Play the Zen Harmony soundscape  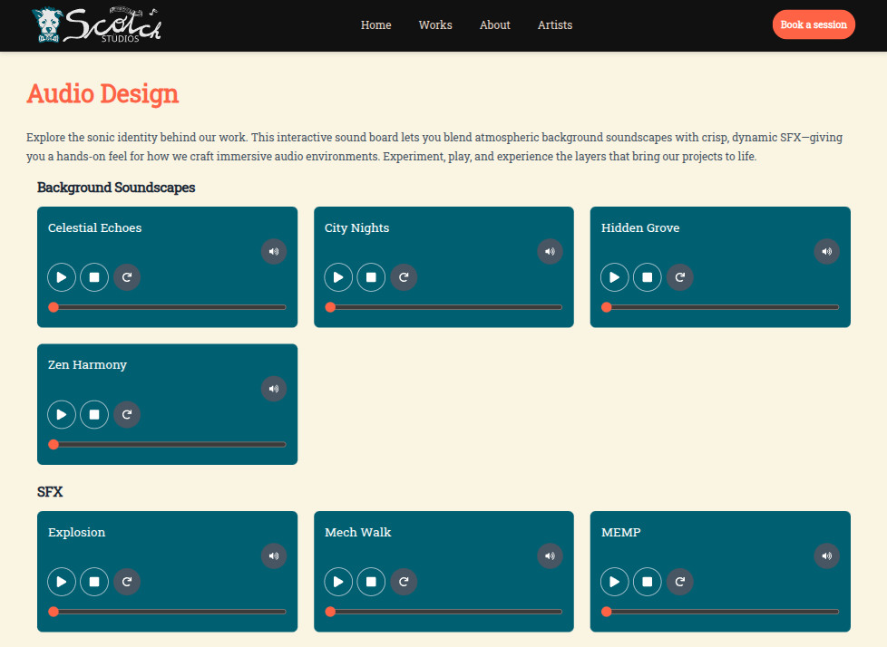pyautogui.click(x=62, y=414)
